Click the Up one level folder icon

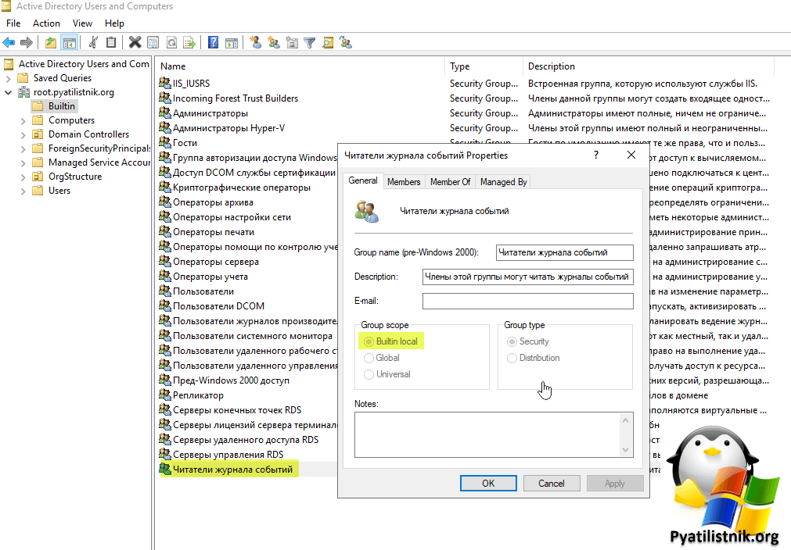pyautogui.click(x=51, y=42)
